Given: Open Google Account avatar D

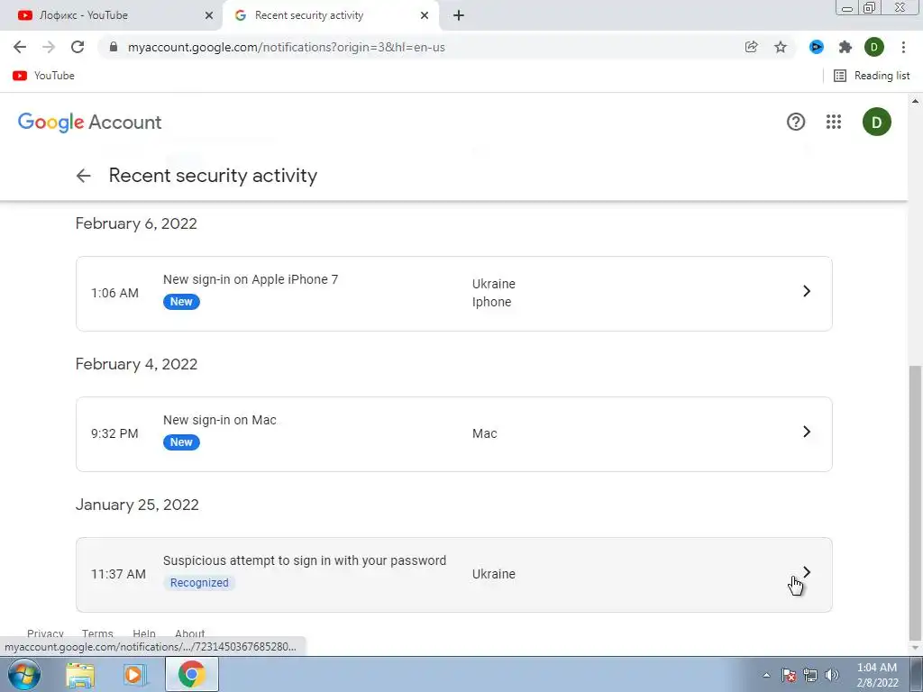Looking at the screenshot, I should click(876, 122).
